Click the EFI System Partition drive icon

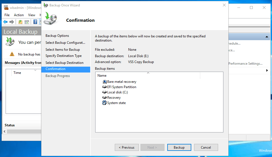tap(105, 87)
